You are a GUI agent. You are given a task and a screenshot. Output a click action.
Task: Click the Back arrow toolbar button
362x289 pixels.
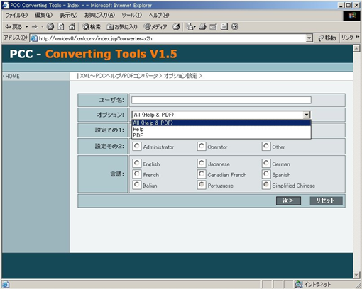point(13,27)
